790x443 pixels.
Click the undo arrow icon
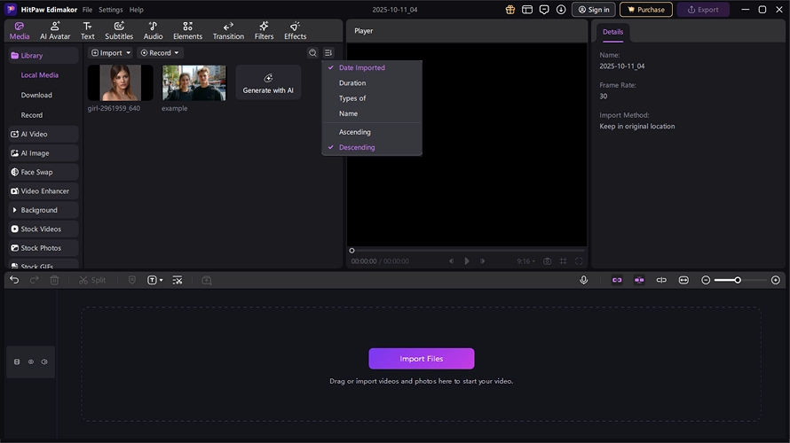14,280
